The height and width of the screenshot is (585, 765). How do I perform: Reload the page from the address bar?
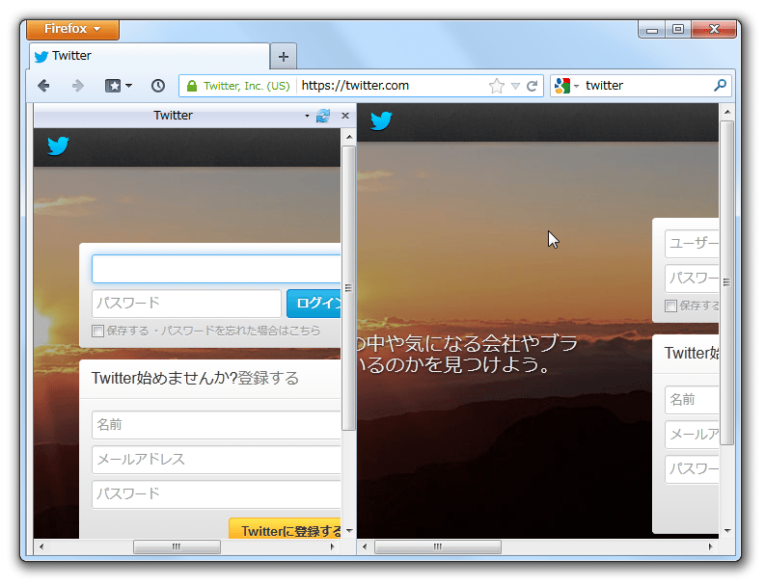coord(533,86)
